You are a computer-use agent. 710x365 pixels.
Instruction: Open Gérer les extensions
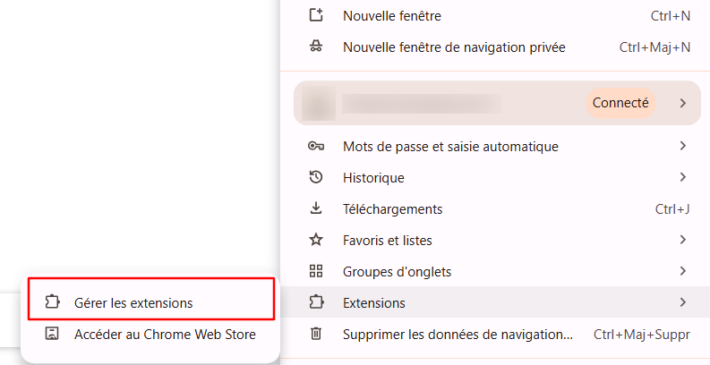point(133,302)
